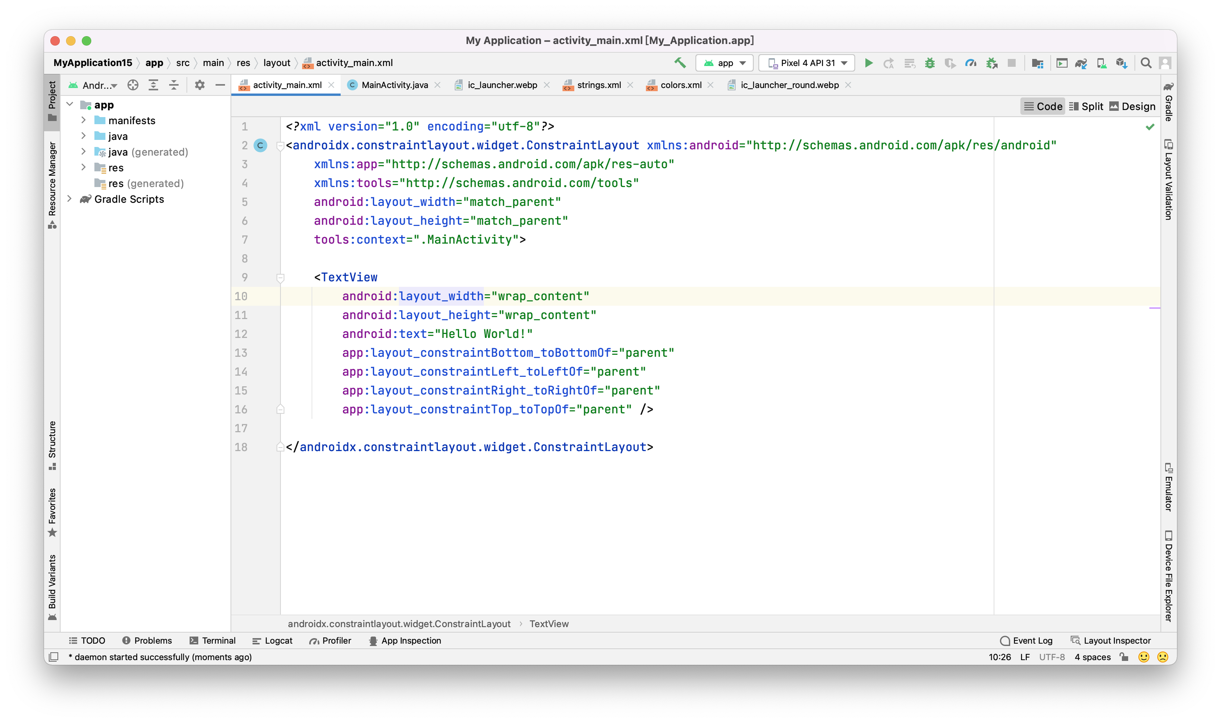The height and width of the screenshot is (723, 1221).
Task: Close the activity_main.xml tab
Action: coord(332,85)
